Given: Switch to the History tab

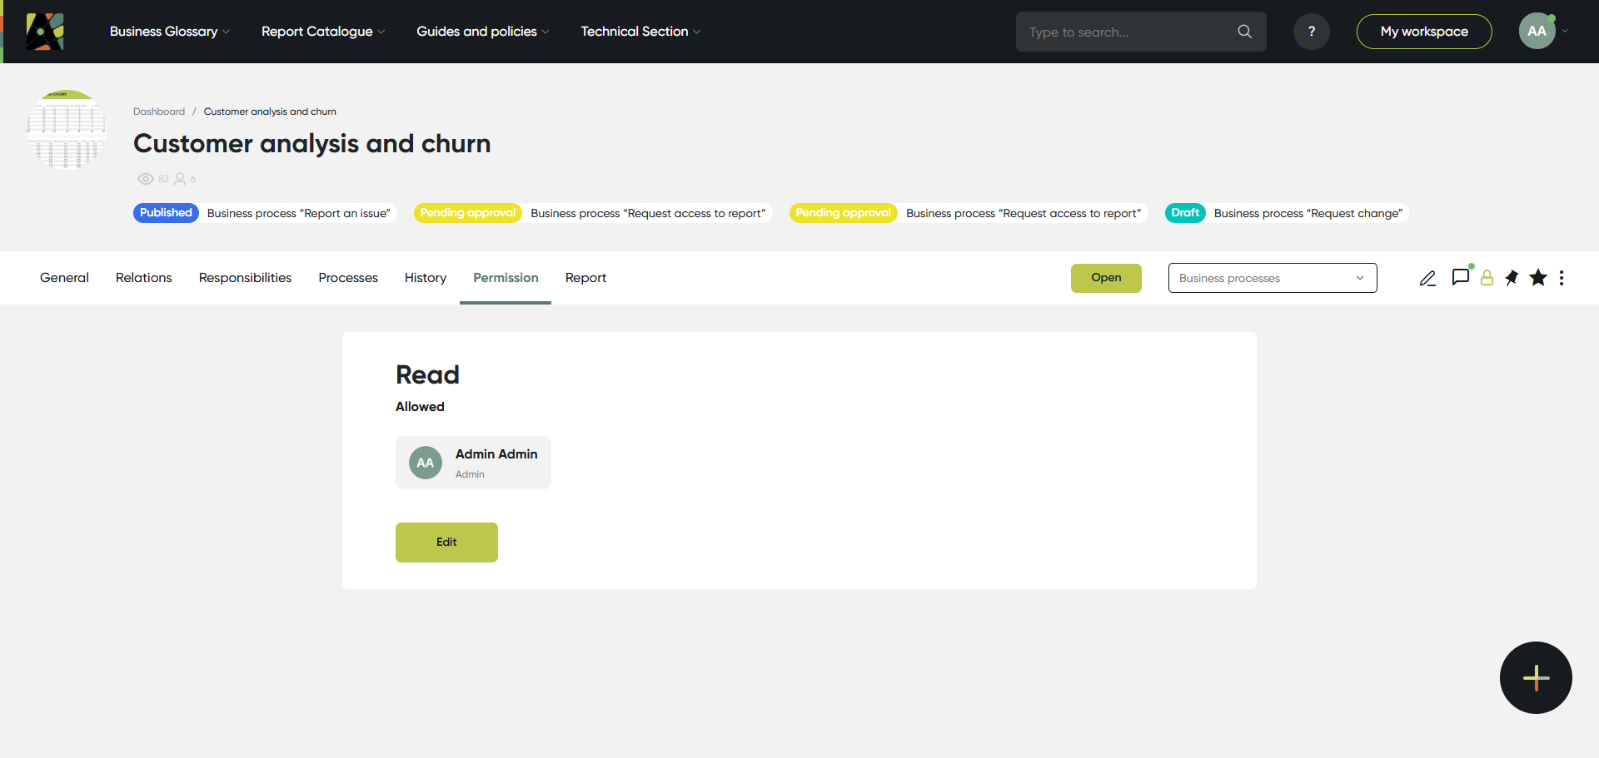Looking at the screenshot, I should tap(425, 278).
